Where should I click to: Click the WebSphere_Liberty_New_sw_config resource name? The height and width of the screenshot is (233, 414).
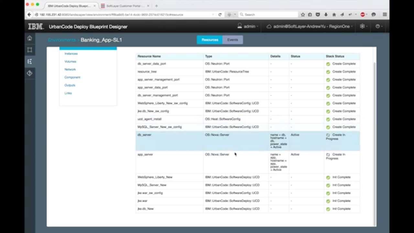coord(162,103)
